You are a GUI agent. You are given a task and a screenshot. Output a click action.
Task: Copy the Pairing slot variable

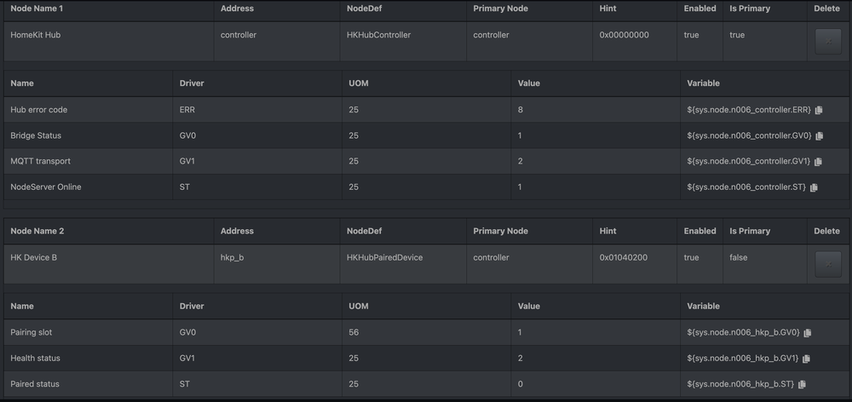tap(808, 332)
